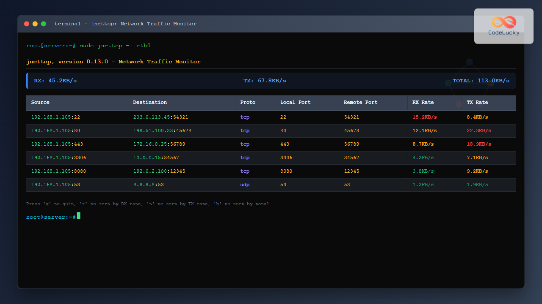The height and width of the screenshot is (304, 542).
Task: Click destination 8.8.8.8:53
Action: tap(148, 185)
